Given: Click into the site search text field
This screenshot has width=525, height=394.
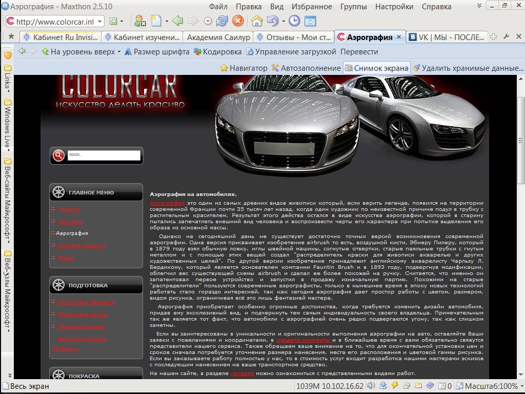Looking at the screenshot, I should point(104,154).
